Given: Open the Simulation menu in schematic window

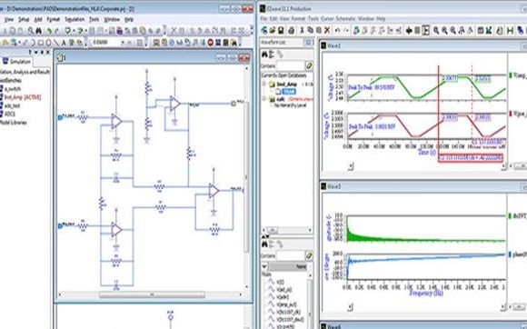Looking at the screenshot, I should coord(75,19).
